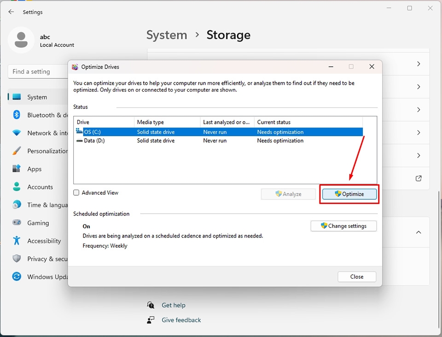
Task: Minimize the Optimize Drives dialog
Action: coord(331,67)
